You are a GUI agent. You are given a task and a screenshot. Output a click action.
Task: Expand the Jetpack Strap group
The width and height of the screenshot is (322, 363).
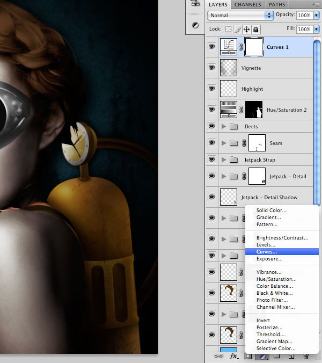coord(224,159)
